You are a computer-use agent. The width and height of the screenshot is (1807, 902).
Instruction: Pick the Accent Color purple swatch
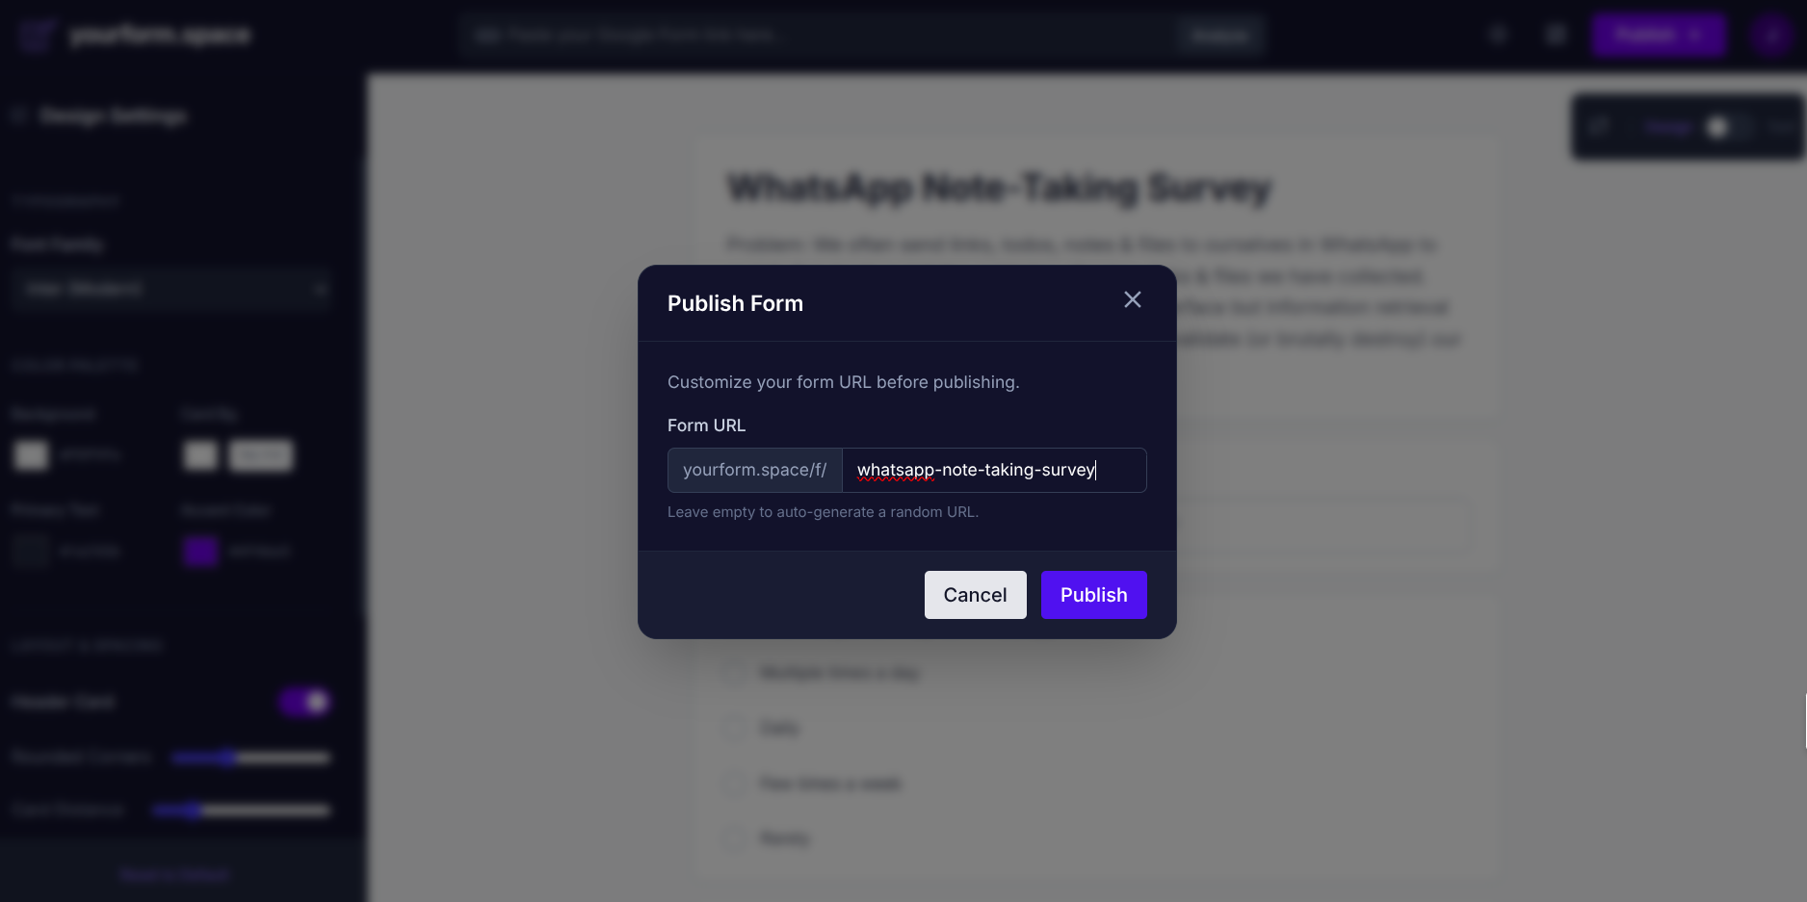coord(198,551)
